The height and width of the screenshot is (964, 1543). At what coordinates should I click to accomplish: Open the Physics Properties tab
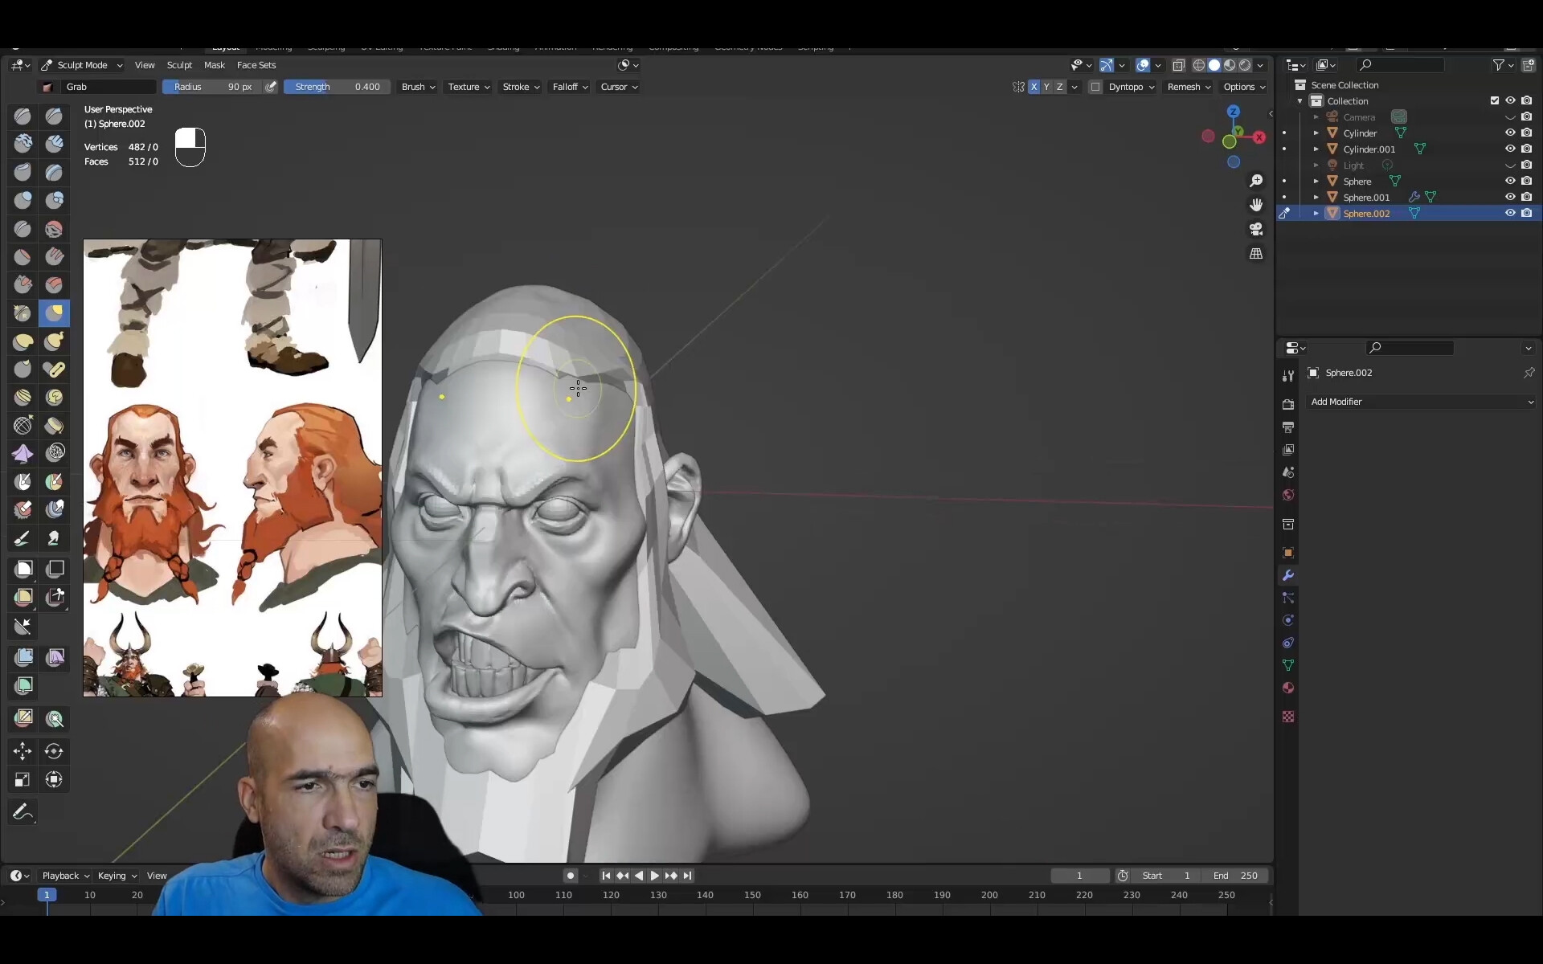click(1288, 620)
